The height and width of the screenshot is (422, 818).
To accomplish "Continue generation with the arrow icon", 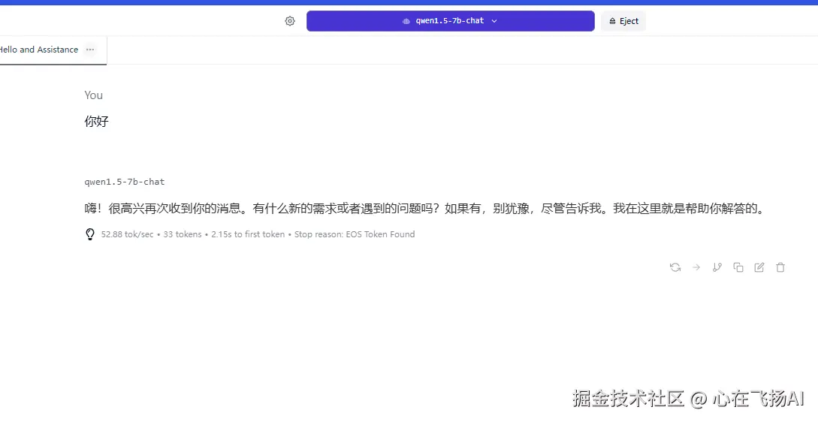I will point(696,267).
